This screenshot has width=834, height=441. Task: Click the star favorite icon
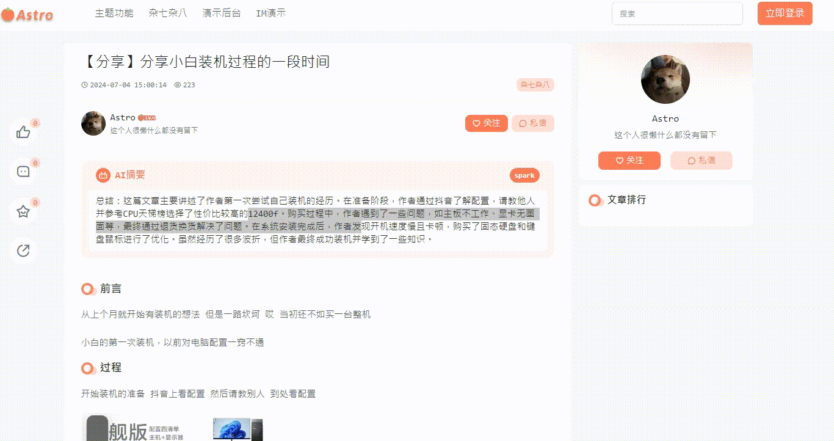point(23,211)
